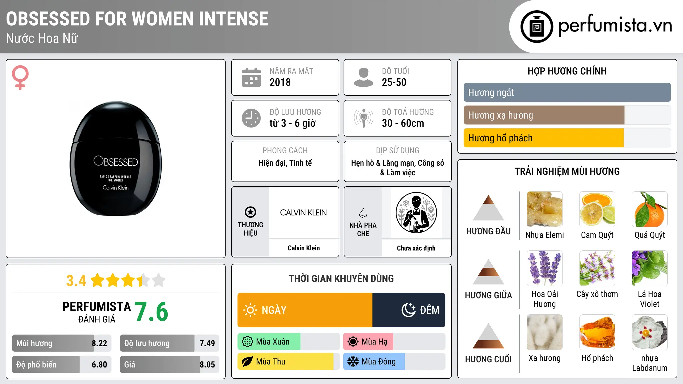683x384 pixels.
Task: Click the clock icon for longevity
Action: click(251, 118)
